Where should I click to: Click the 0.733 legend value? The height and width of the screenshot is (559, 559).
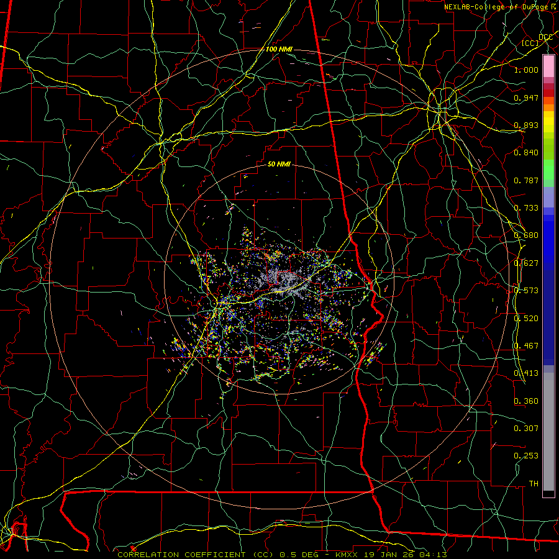tap(526, 208)
